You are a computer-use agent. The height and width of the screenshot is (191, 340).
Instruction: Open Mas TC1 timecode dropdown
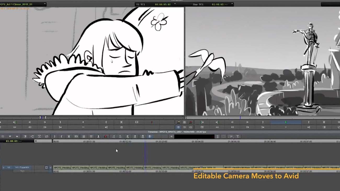232,4
